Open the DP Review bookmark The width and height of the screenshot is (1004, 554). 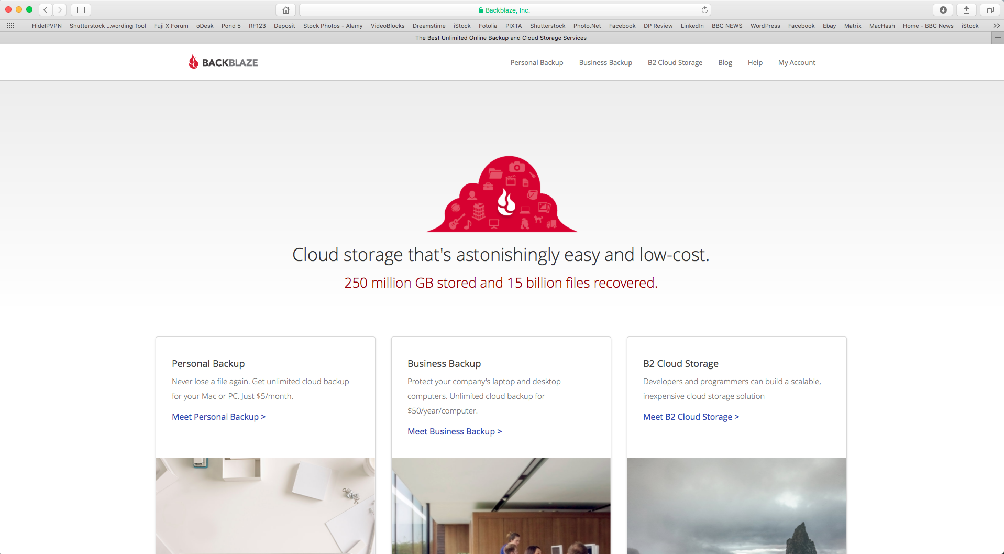[x=658, y=26]
